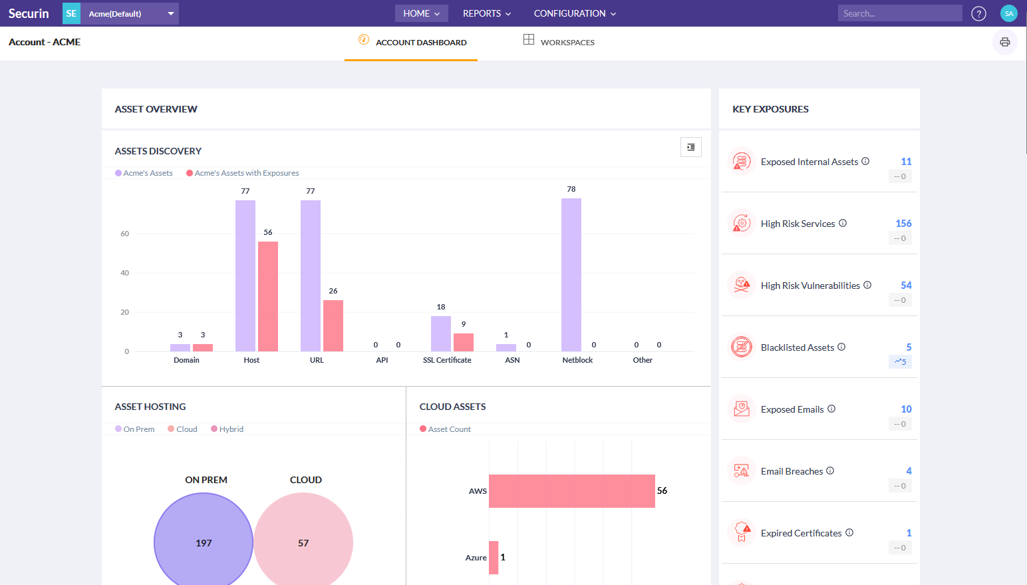Click the Expired Certificates icon
Viewport: 1027px width, 585px height.
tap(742, 533)
